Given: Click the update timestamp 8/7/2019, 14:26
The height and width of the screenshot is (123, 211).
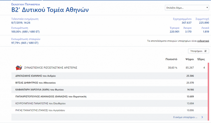Looking at the screenshot, I should 21,23.
